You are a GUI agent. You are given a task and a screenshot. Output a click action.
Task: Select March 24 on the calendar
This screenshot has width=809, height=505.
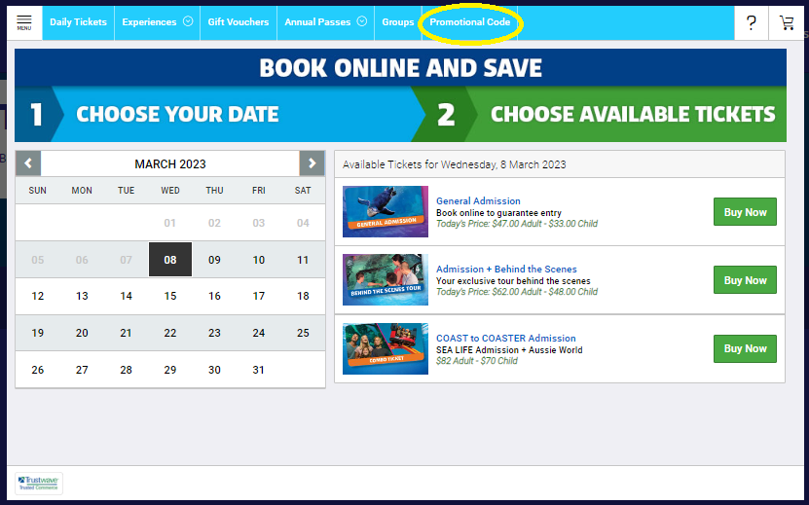(259, 333)
